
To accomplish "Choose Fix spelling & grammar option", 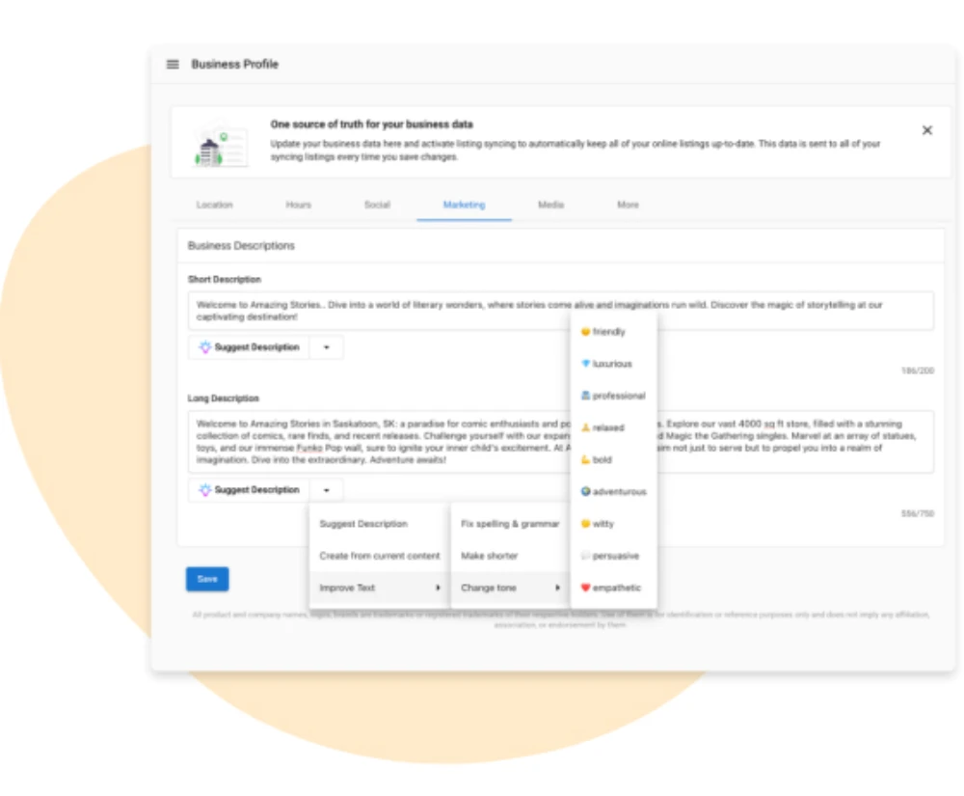I will (509, 524).
